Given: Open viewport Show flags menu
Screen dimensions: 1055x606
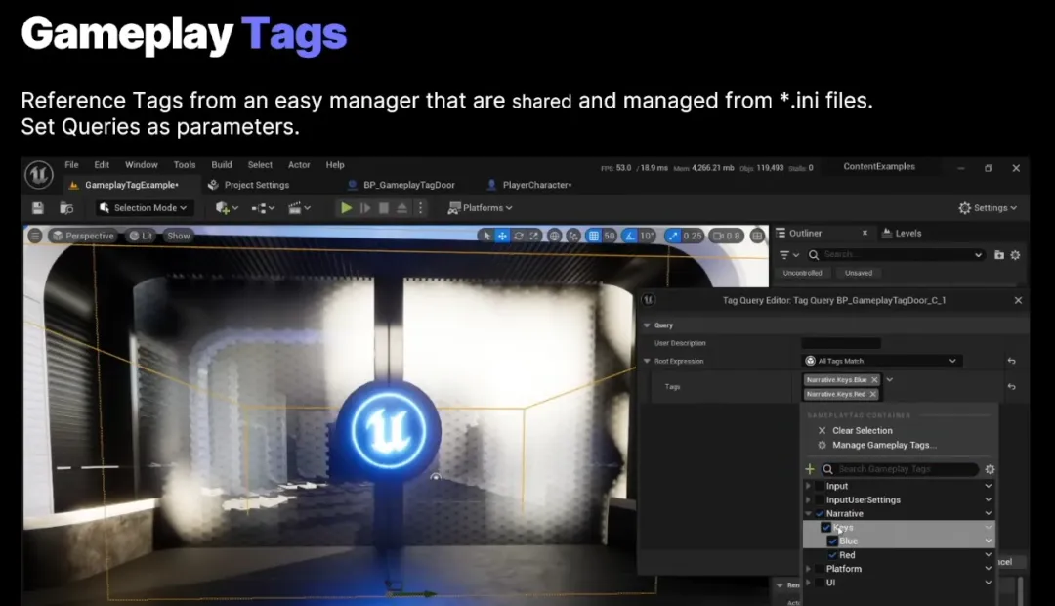Looking at the screenshot, I should pyautogui.click(x=179, y=236).
